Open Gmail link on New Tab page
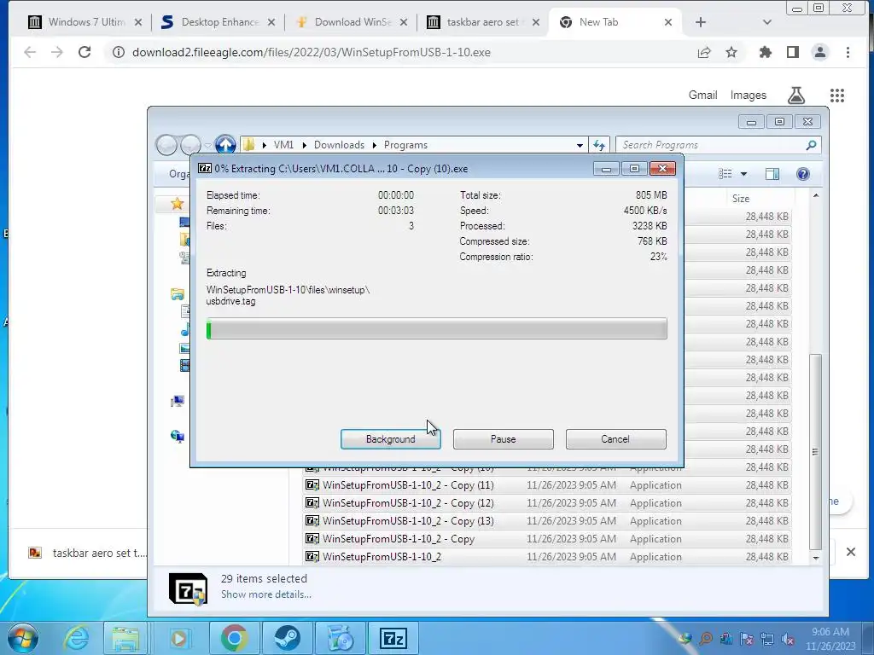Screen dimensions: 874x655 click(702, 96)
